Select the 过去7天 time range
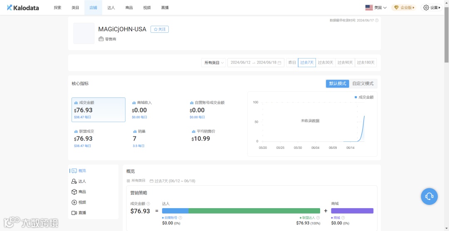The height and width of the screenshot is (231, 449). (307, 63)
